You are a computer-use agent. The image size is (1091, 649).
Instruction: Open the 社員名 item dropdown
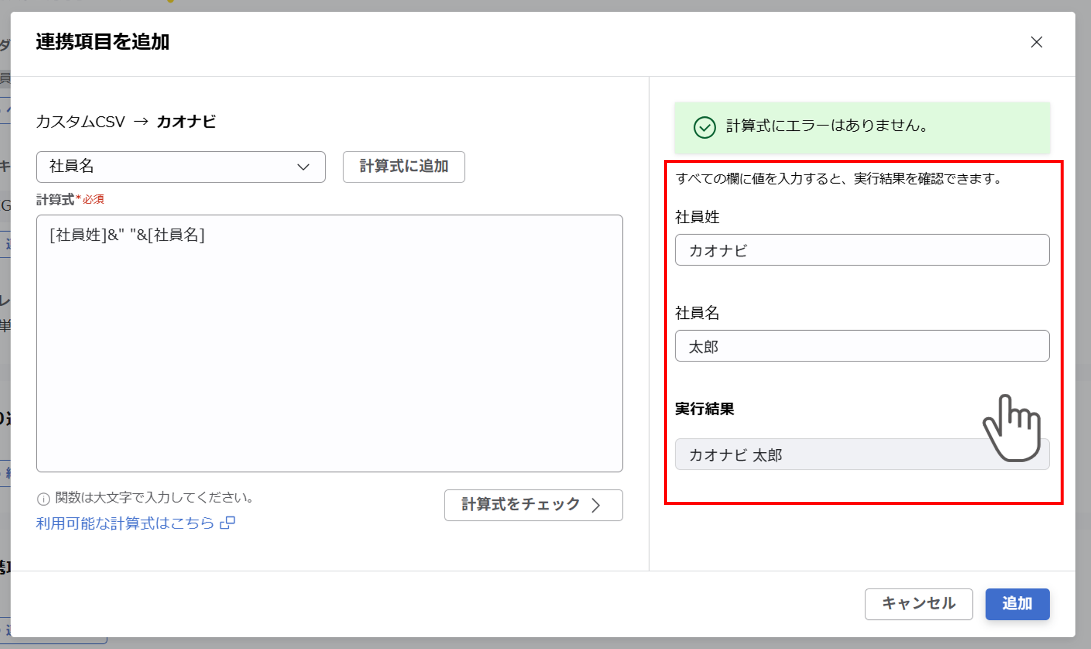pos(181,167)
